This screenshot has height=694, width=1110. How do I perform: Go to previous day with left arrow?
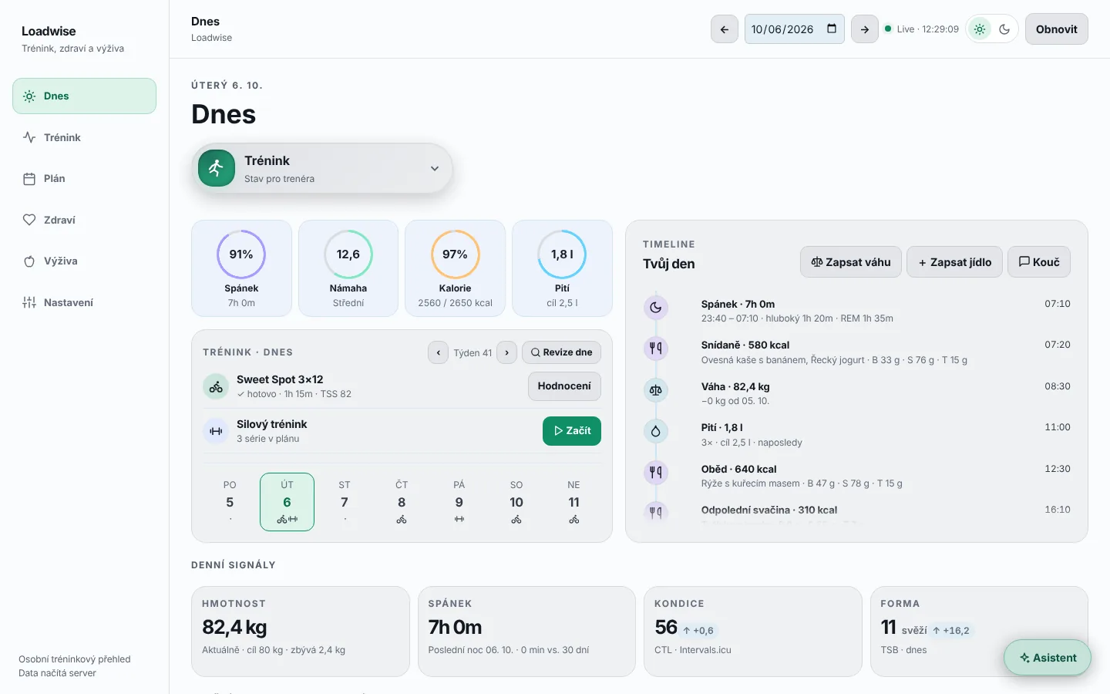[725, 29]
